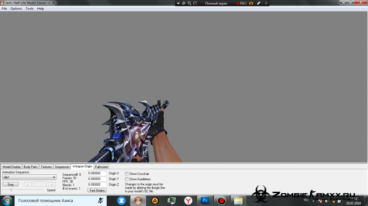Open the File menu
The image size is (368, 206).
4,8
